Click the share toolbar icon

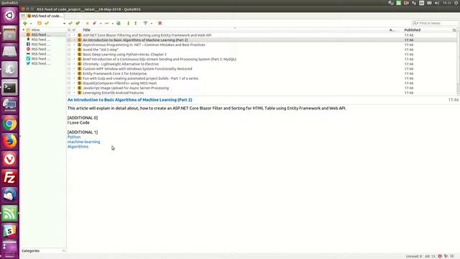107,23
